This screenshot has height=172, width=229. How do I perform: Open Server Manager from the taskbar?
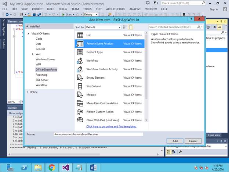[10, 168]
